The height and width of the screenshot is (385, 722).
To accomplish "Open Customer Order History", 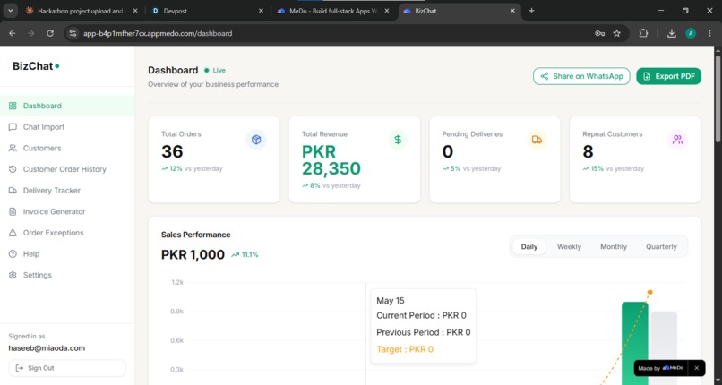I will (x=67, y=169).
